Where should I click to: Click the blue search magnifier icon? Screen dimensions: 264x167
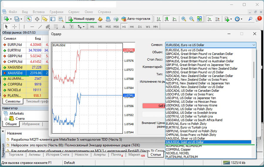coord(250,19)
